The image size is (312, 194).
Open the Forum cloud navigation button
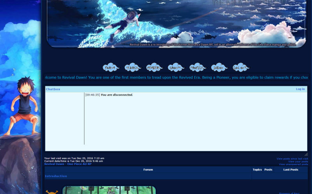pyautogui.click(x=111, y=68)
